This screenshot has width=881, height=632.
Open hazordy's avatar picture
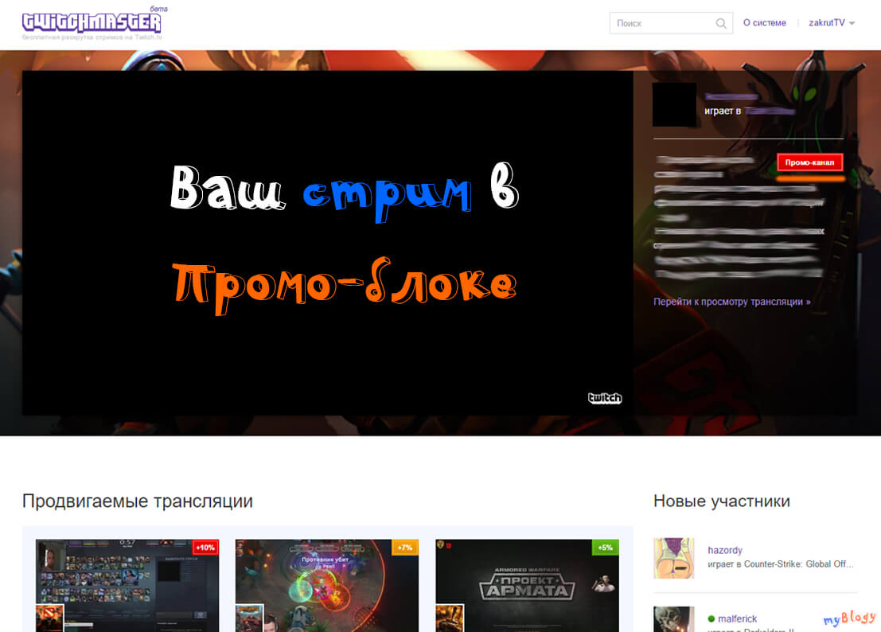point(673,558)
